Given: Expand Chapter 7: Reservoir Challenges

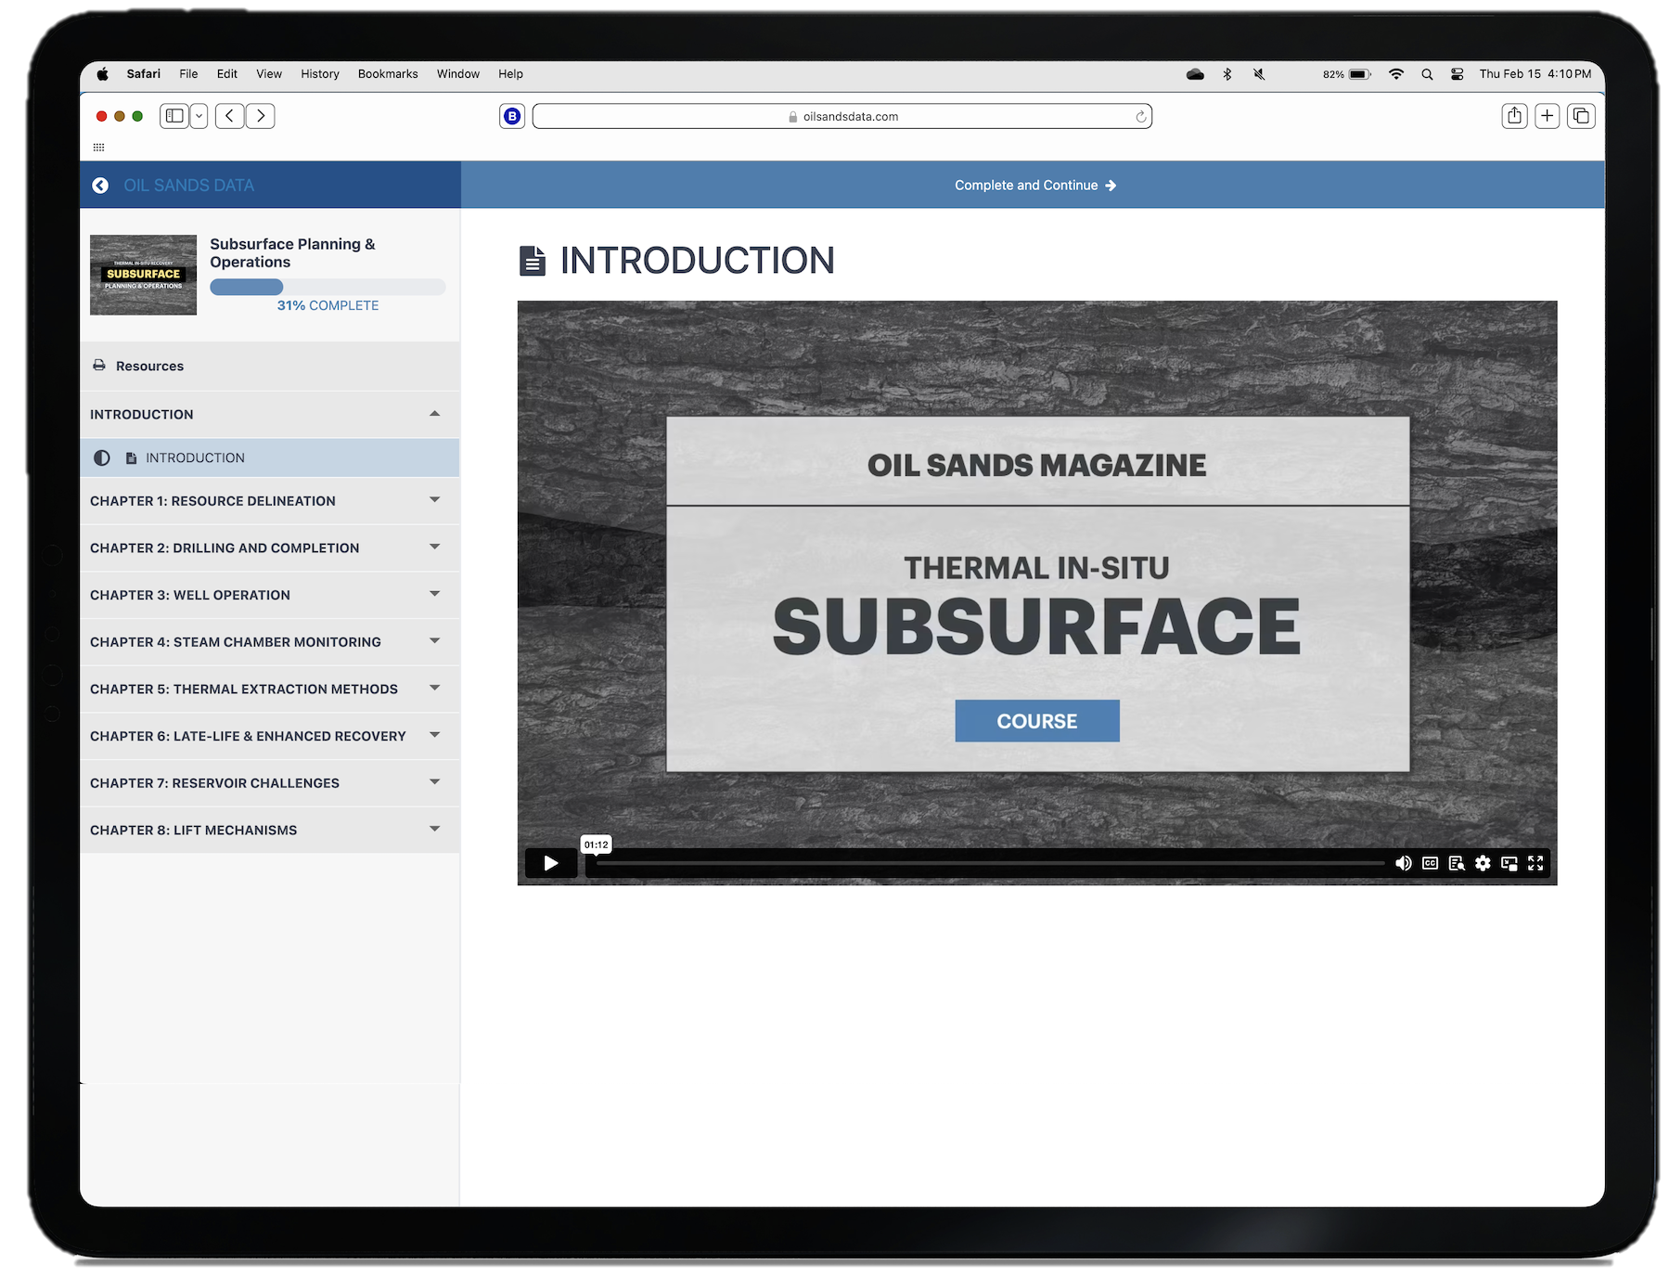Looking at the screenshot, I should coord(434,782).
